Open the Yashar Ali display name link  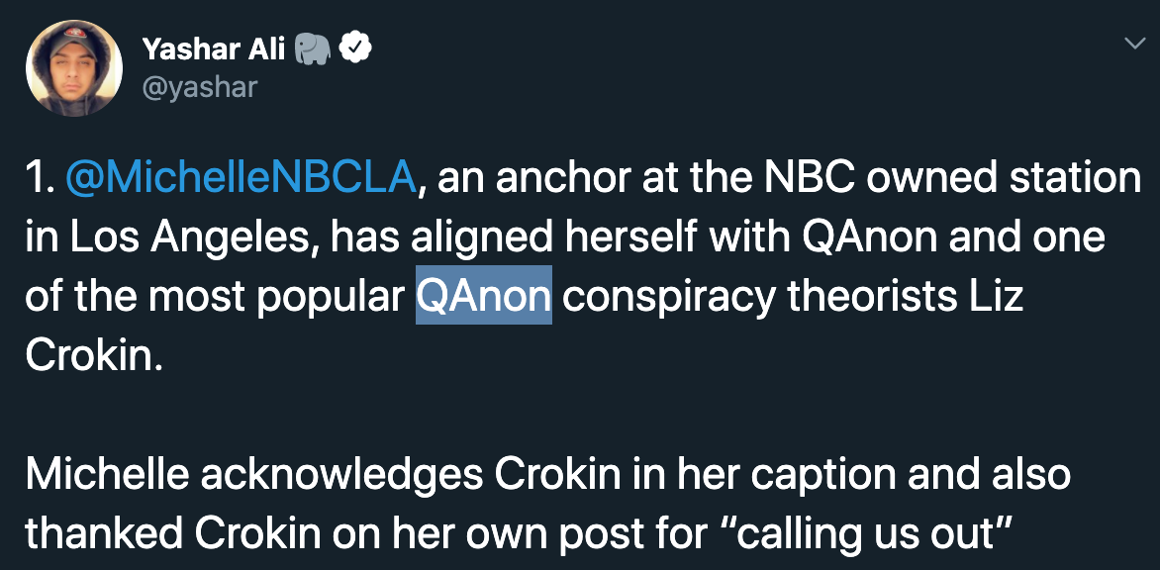[214, 49]
